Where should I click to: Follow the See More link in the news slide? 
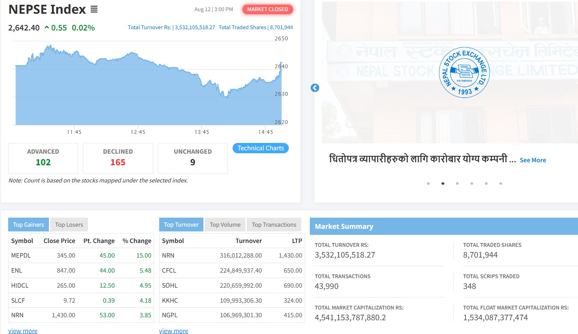(x=533, y=160)
